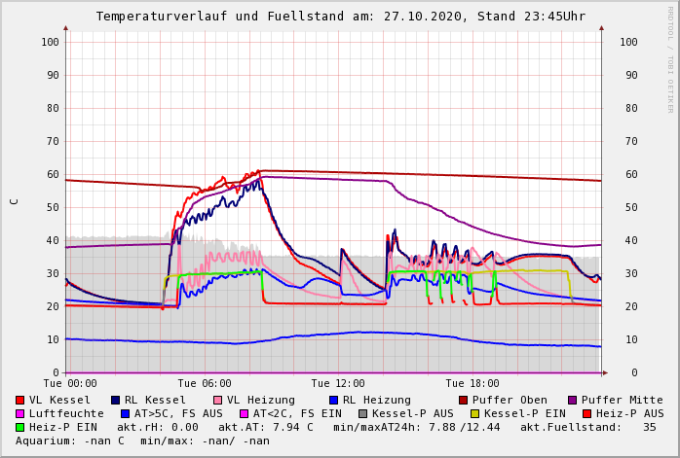Click the gray Kessel-P AUS legend swatch
The height and width of the screenshot is (458, 680).
click(361, 413)
